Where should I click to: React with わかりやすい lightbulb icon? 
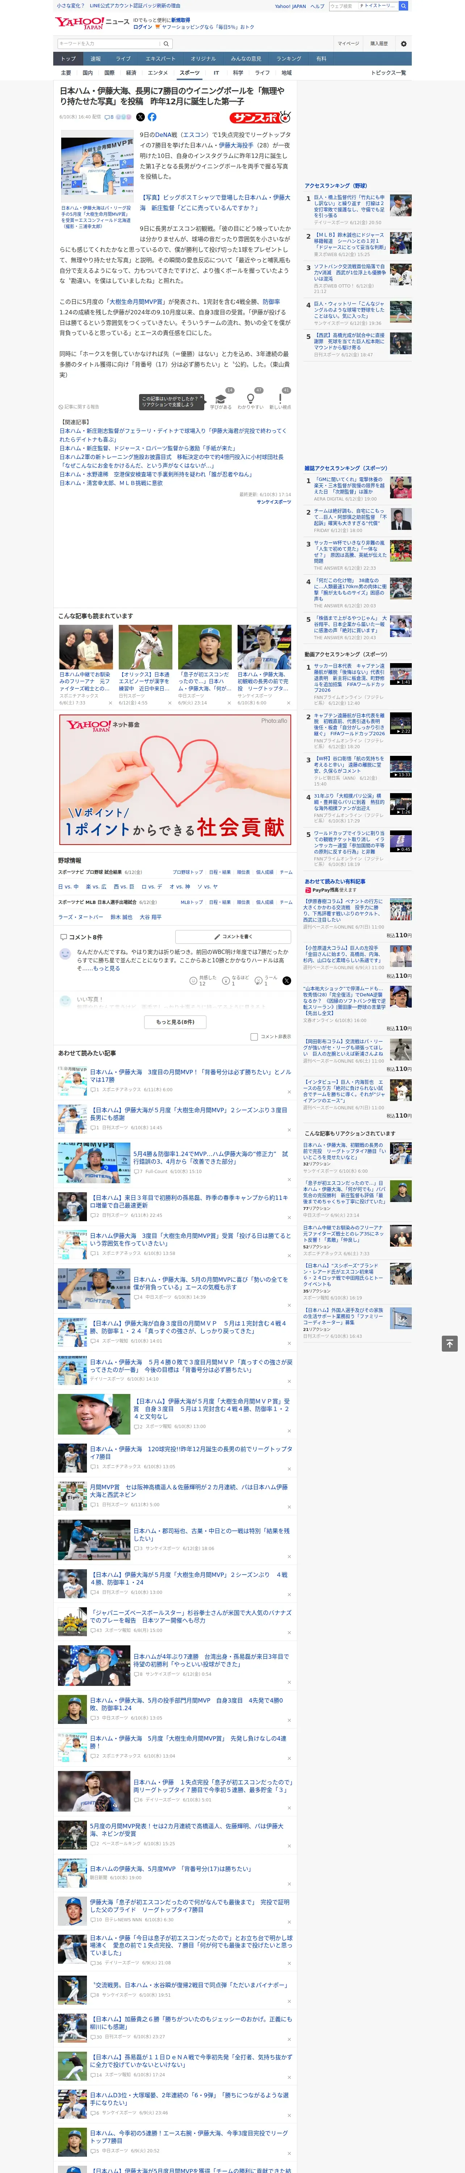pyautogui.click(x=251, y=399)
